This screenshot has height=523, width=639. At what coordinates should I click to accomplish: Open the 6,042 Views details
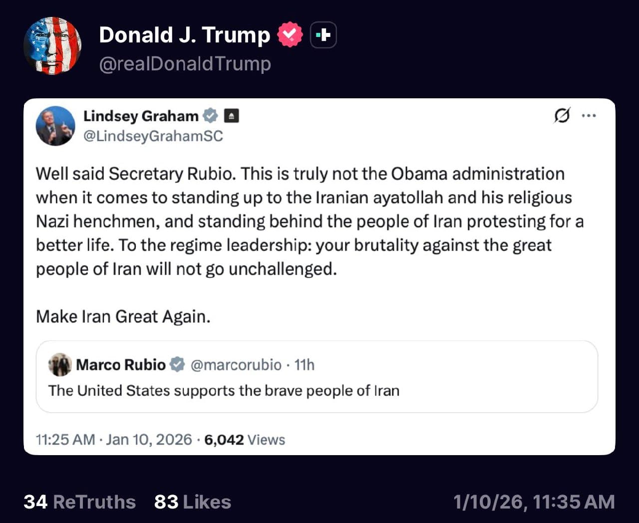click(x=244, y=440)
